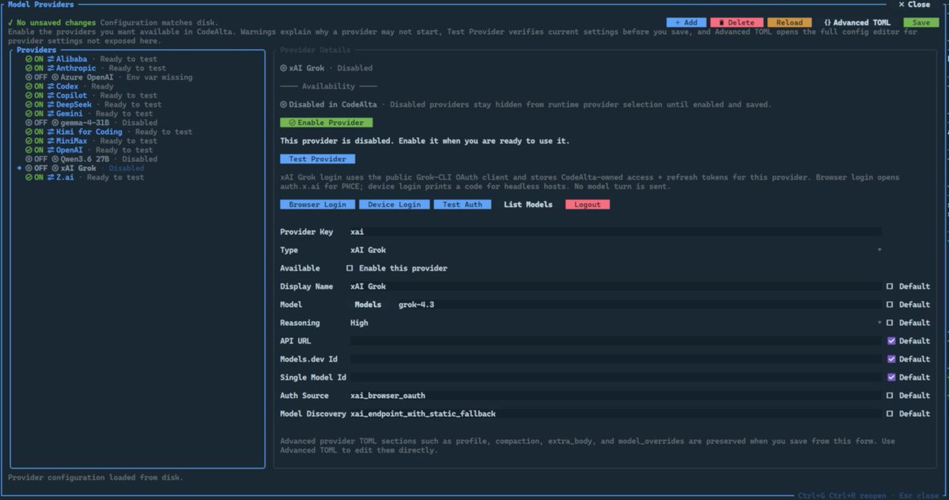This screenshot has height=500, width=949.
Task: Click the Enable Provider button
Action: click(x=326, y=123)
